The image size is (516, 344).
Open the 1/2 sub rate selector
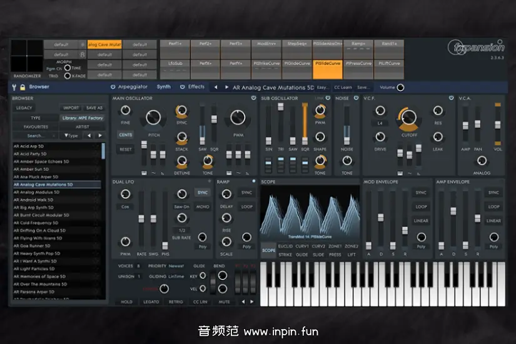[181, 230]
